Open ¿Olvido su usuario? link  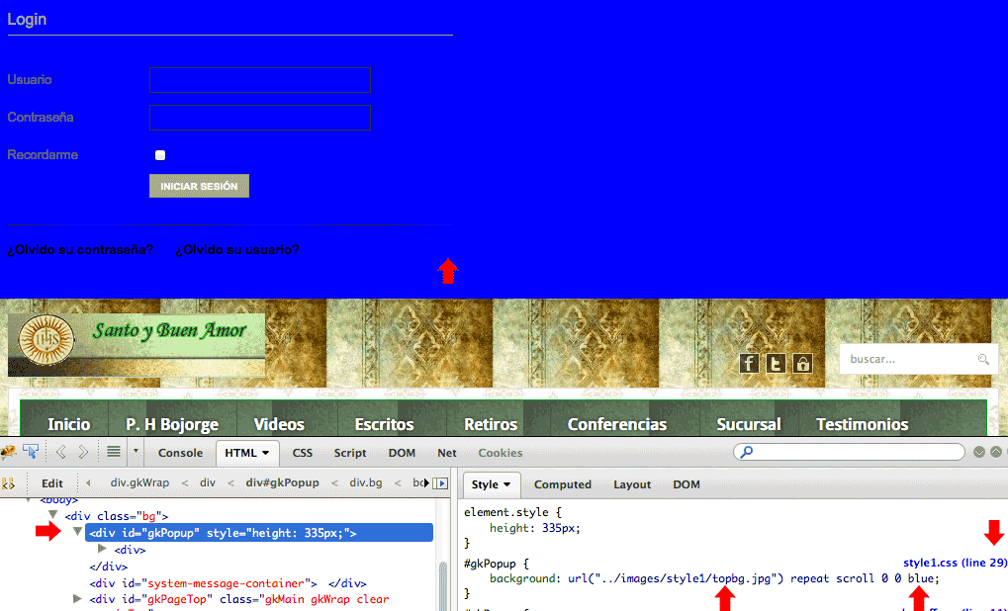(237, 250)
